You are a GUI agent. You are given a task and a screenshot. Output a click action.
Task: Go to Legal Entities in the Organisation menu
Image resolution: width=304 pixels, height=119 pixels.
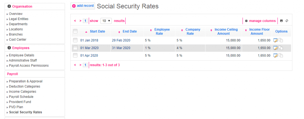point(19,19)
